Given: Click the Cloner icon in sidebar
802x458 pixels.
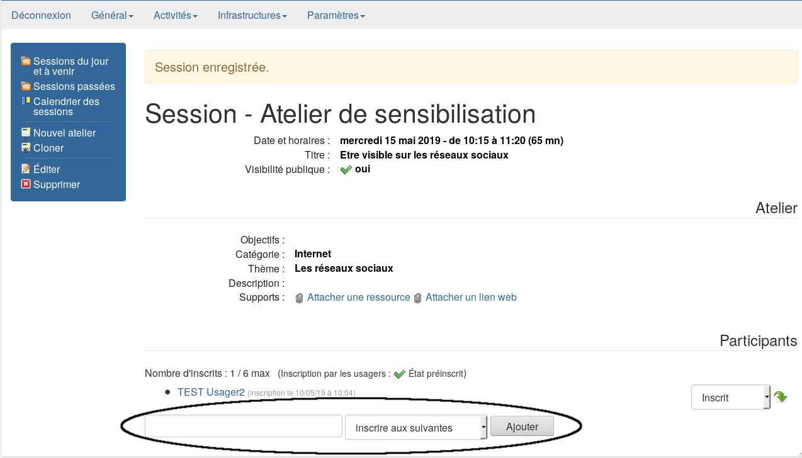Looking at the screenshot, I should click(26, 148).
